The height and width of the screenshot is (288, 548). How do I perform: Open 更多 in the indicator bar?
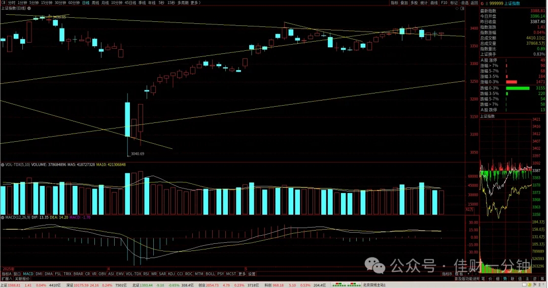click(x=242, y=274)
